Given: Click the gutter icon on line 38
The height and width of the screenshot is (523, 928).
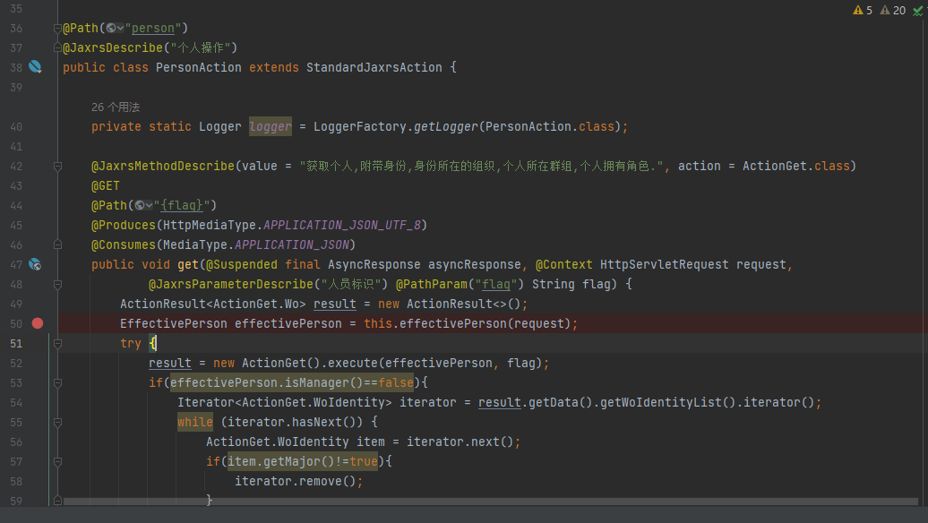Looking at the screenshot, I should click(x=35, y=67).
